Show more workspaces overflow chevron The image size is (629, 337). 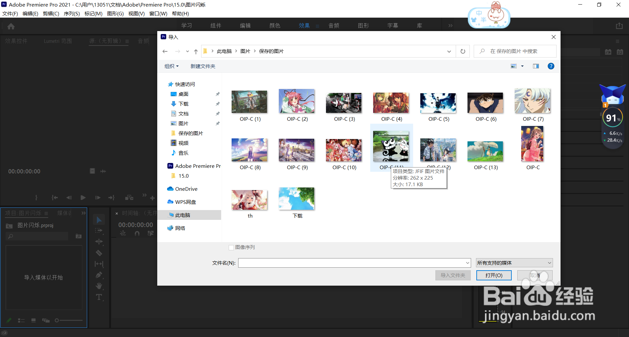(x=450, y=26)
